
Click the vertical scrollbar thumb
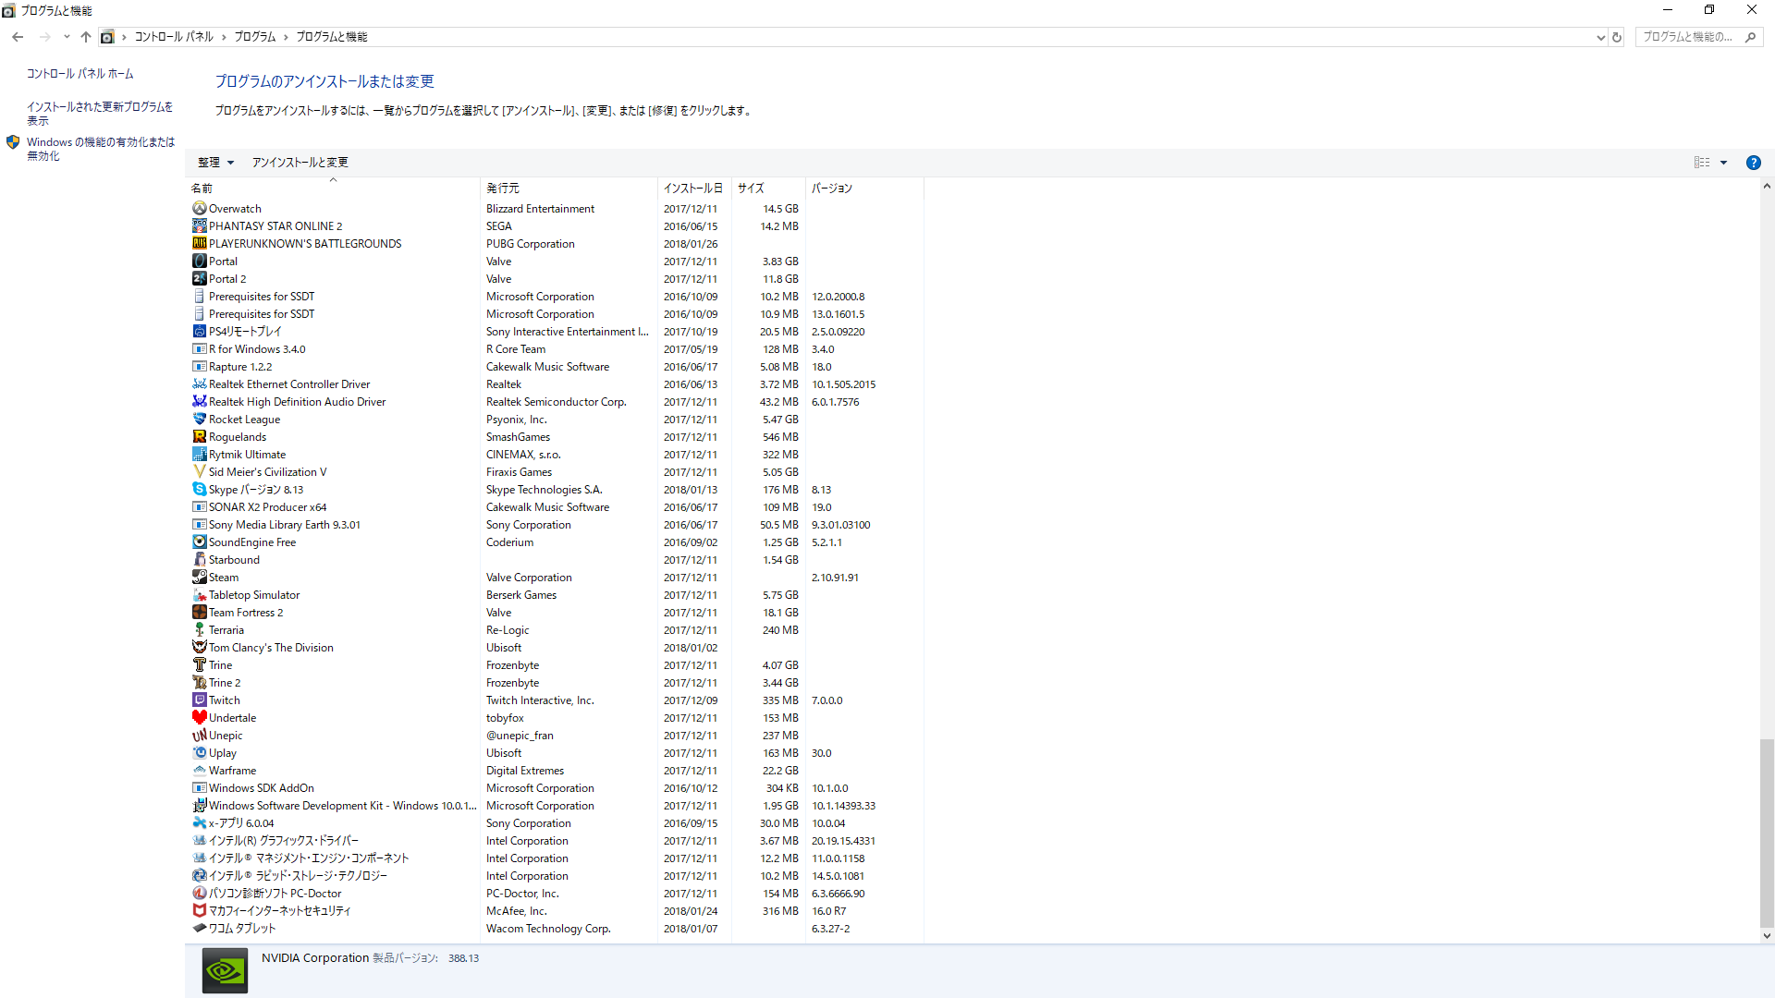(1767, 832)
